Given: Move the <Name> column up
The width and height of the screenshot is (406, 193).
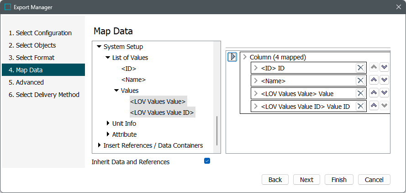Looking at the screenshot, I should 374,80.
